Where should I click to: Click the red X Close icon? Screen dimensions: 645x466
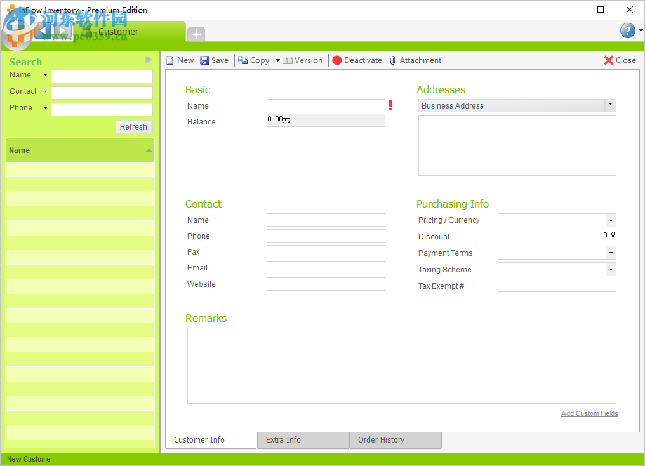point(608,60)
